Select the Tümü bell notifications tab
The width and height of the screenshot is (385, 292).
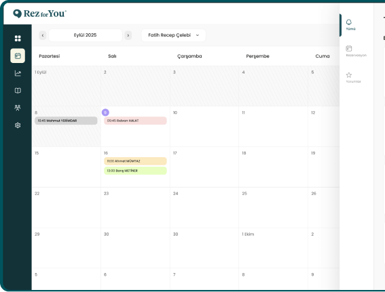350,25
